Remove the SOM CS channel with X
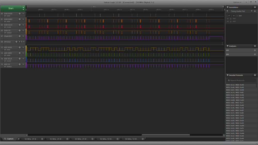 pyautogui.click(x=23, y=30)
